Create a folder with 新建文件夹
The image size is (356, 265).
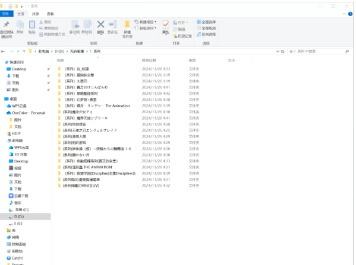coord(127,29)
